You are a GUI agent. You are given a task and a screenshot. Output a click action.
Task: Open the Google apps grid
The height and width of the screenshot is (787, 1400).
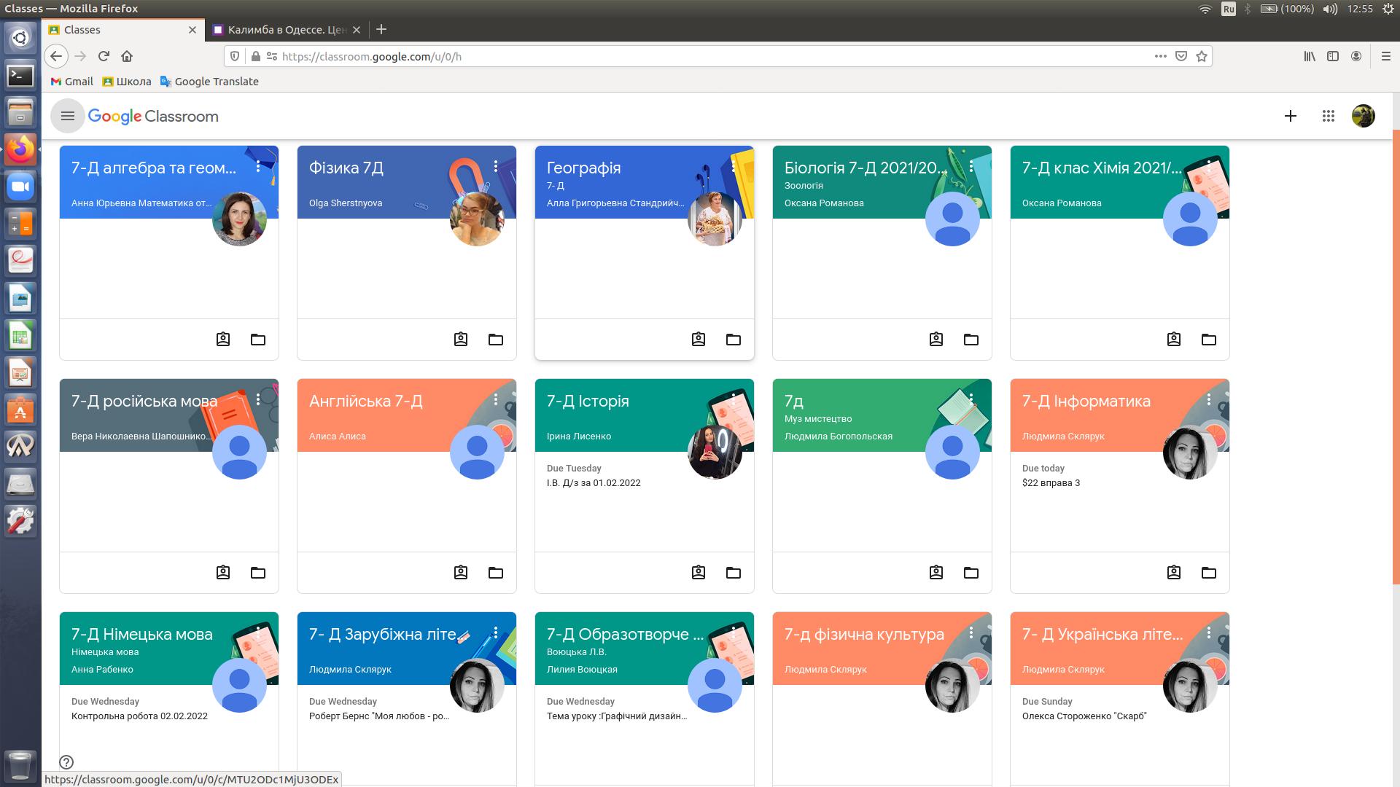[x=1328, y=116]
